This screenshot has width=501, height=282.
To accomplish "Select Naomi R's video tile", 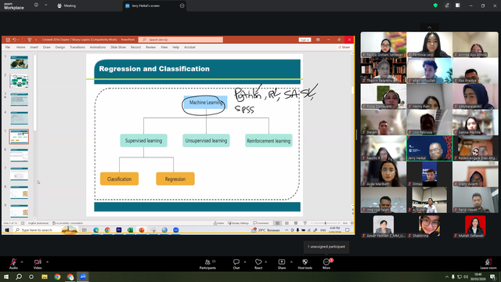I will point(384,148).
